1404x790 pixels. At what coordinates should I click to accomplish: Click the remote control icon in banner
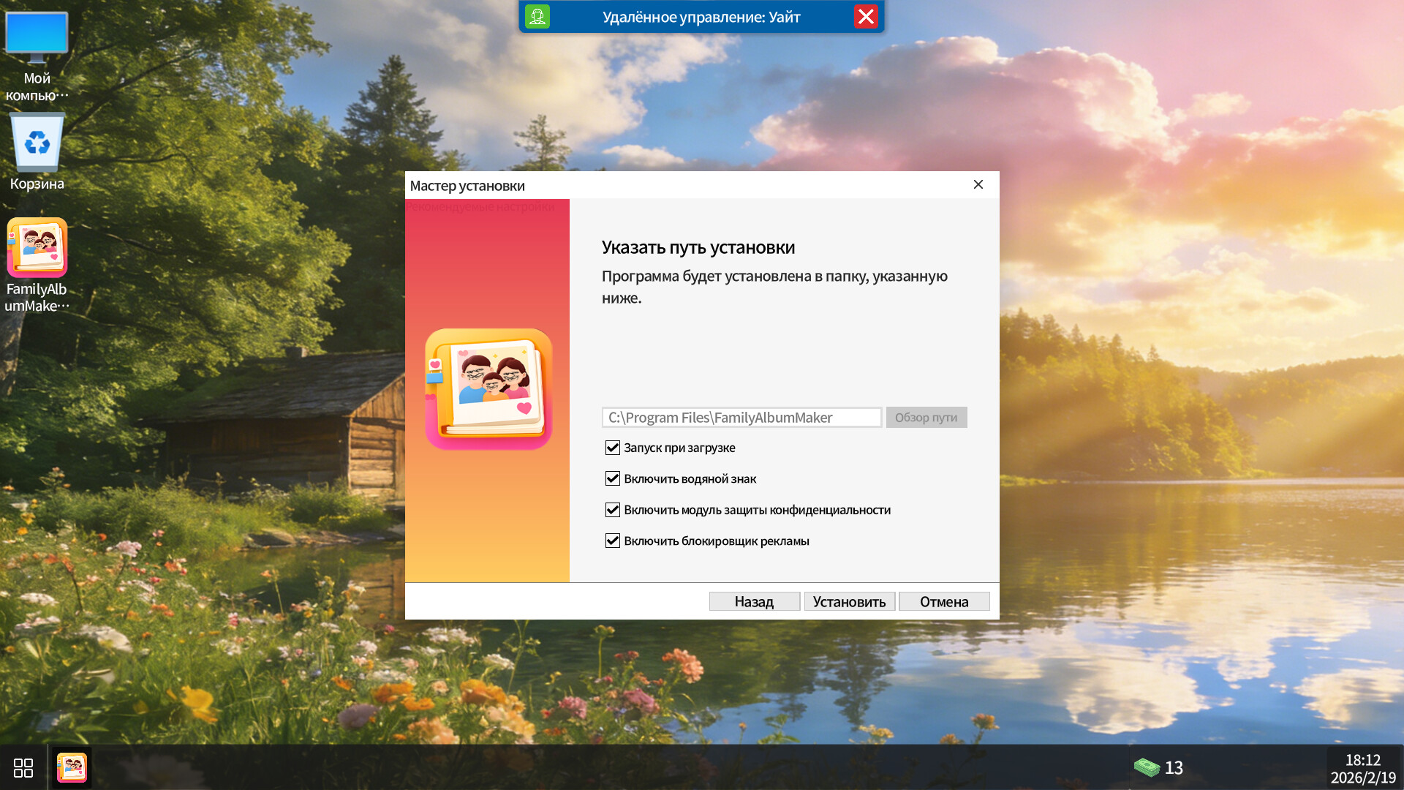(x=537, y=16)
